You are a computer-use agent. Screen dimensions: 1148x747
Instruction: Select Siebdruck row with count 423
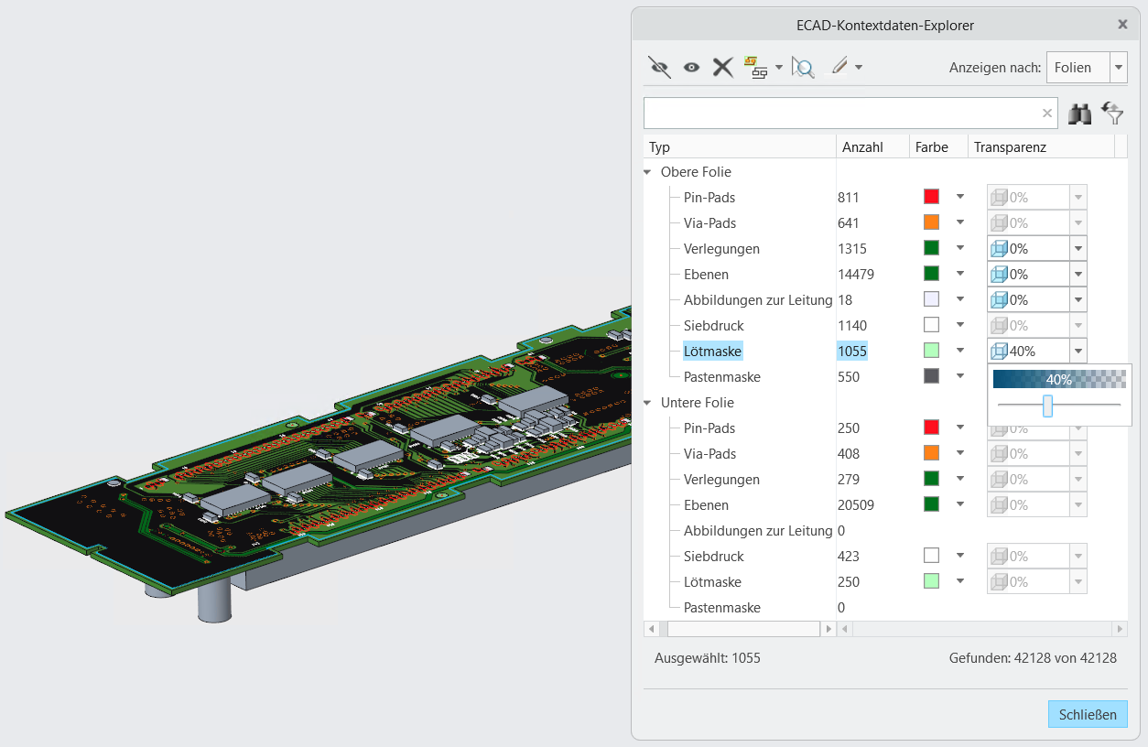click(x=713, y=557)
